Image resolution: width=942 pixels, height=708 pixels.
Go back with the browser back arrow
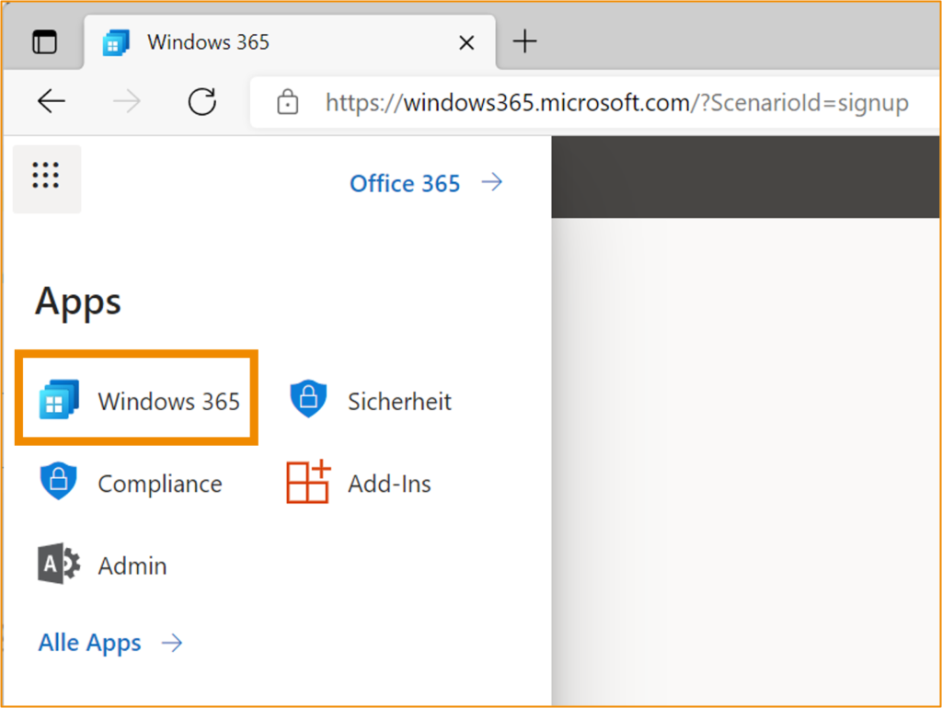[52, 101]
